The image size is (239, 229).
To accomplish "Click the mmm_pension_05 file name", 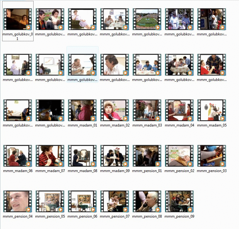I will click(x=50, y=216).
